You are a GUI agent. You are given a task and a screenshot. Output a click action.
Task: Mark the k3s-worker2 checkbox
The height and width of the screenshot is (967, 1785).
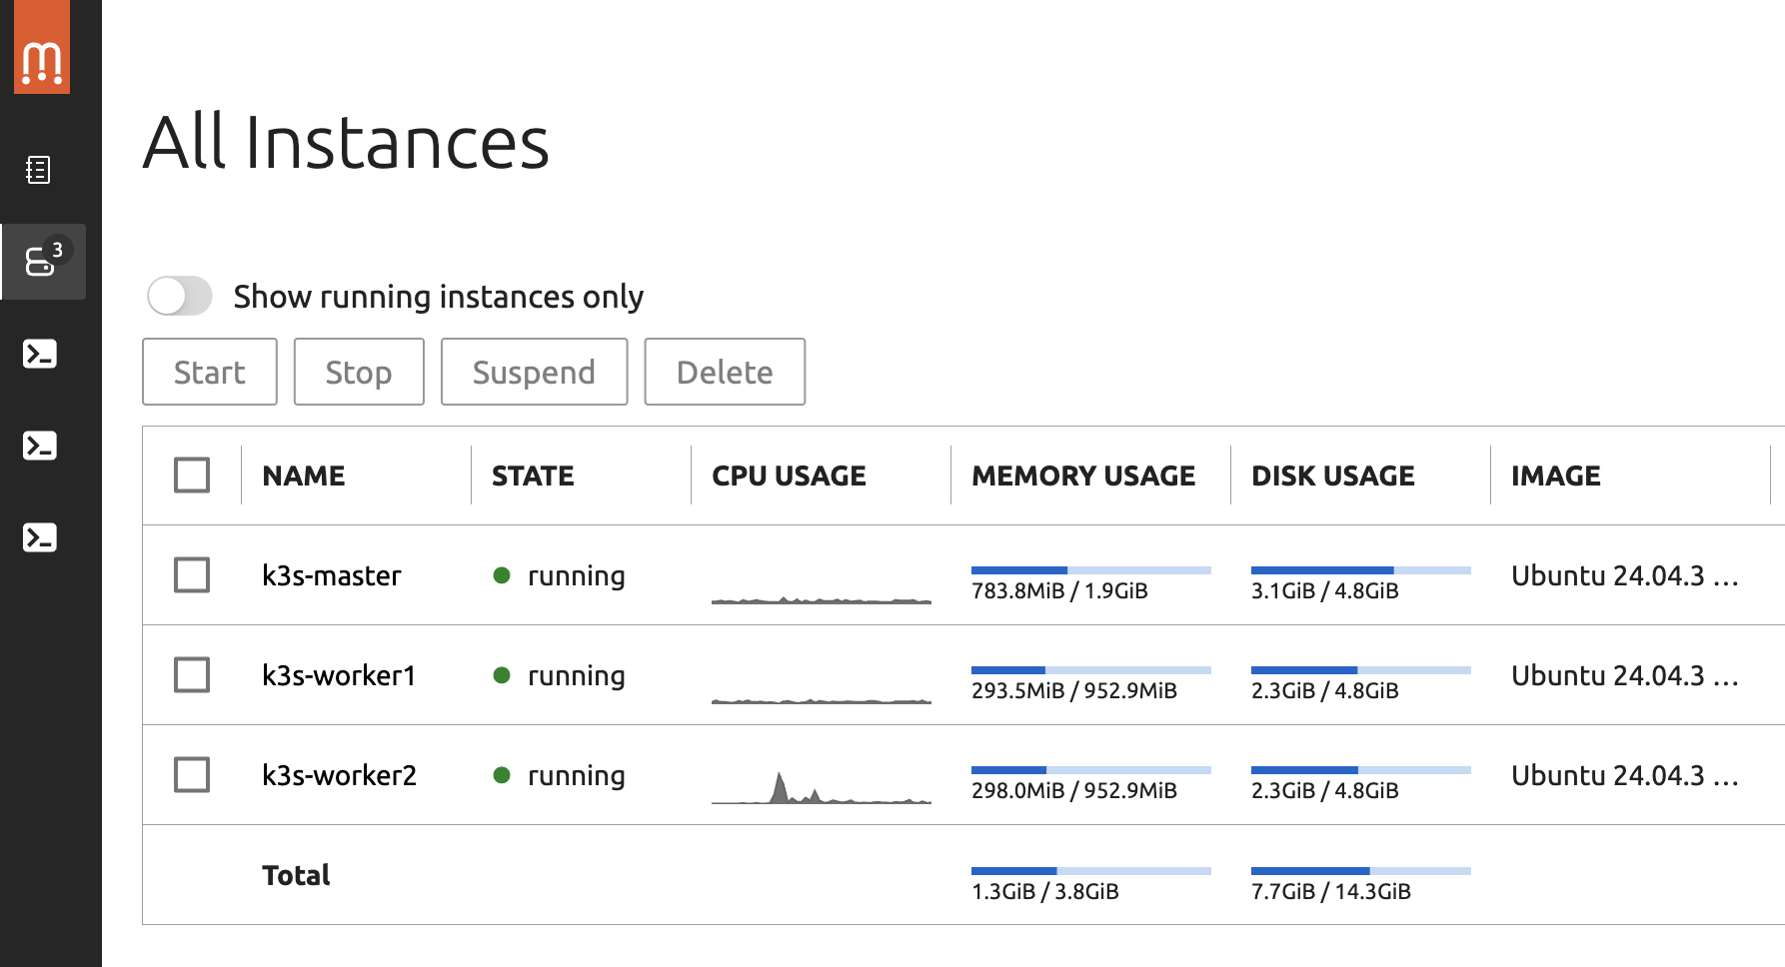click(192, 775)
